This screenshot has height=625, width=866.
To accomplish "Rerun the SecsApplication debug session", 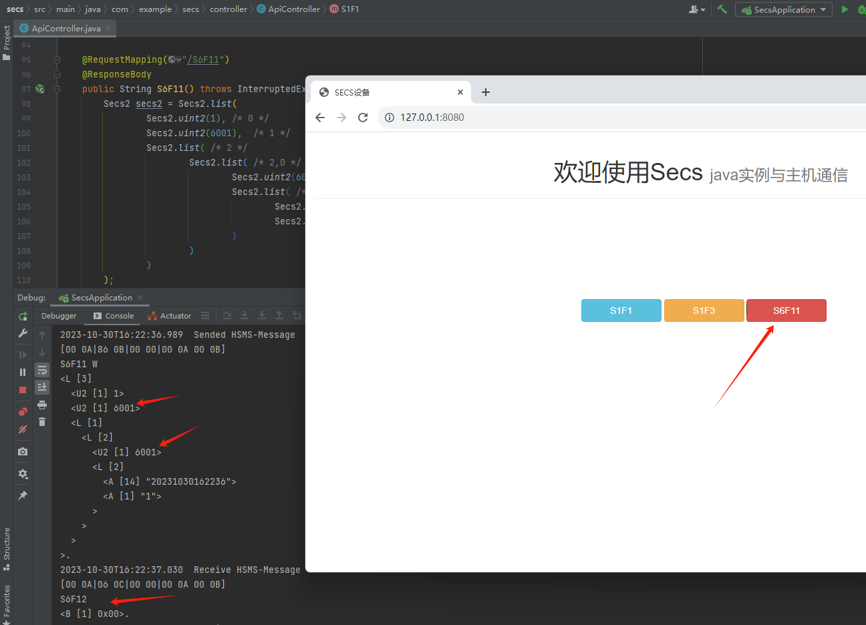I will [x=22, y=317].
